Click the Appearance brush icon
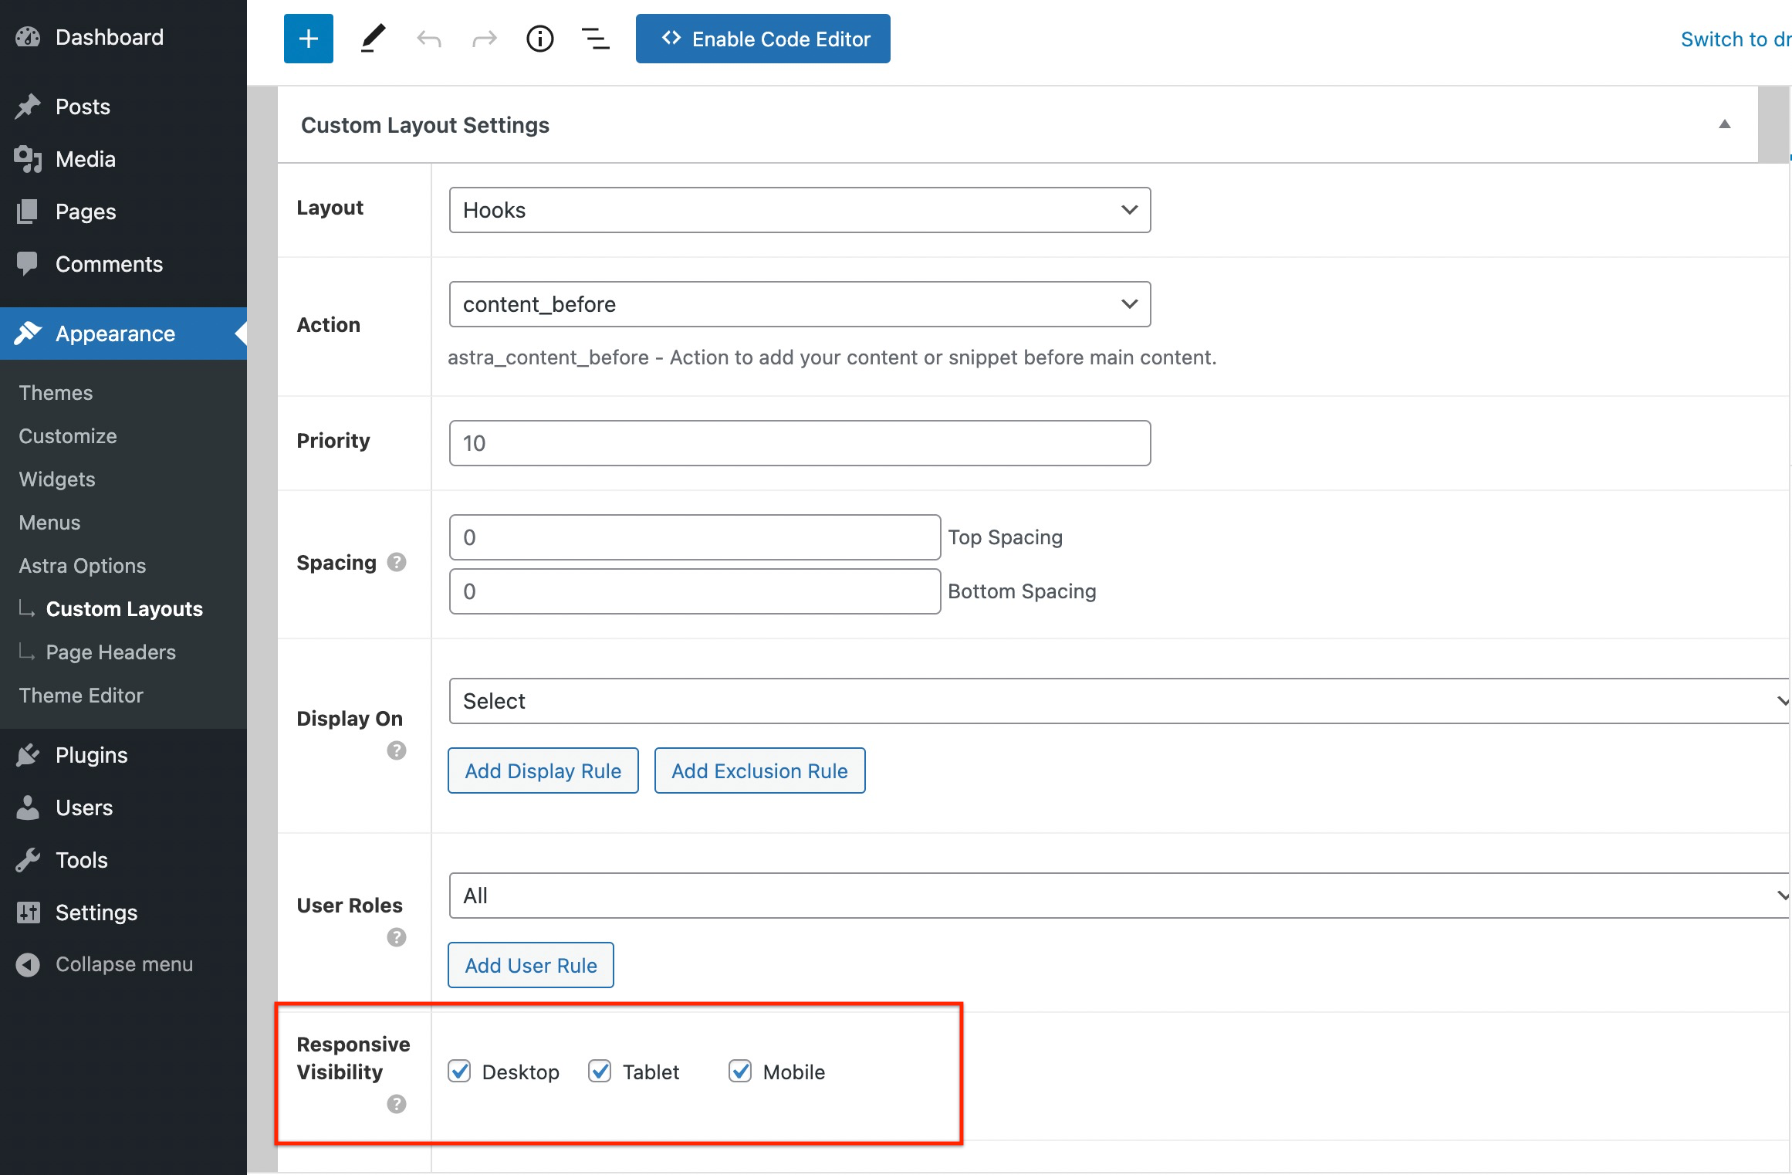The width and height of the screenshot is (1792, 1175). point(28,334)
